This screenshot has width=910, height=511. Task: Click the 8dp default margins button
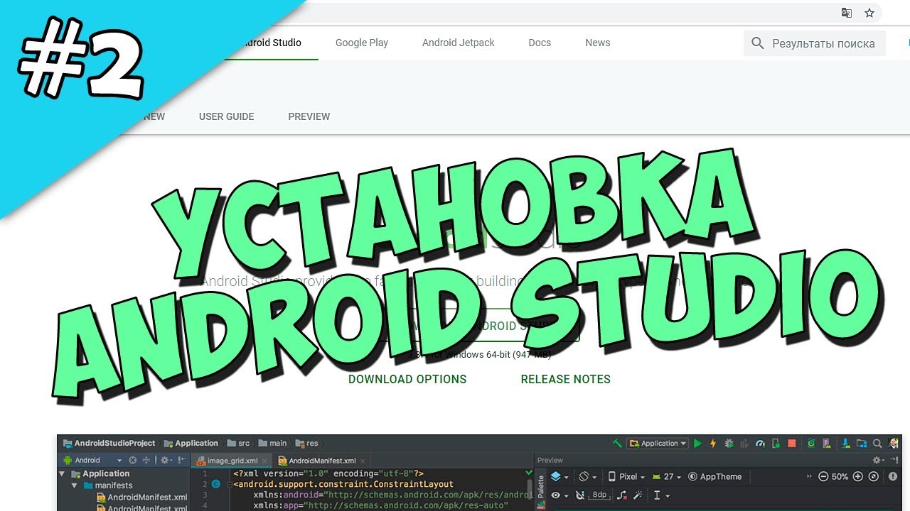pos(599,495)
